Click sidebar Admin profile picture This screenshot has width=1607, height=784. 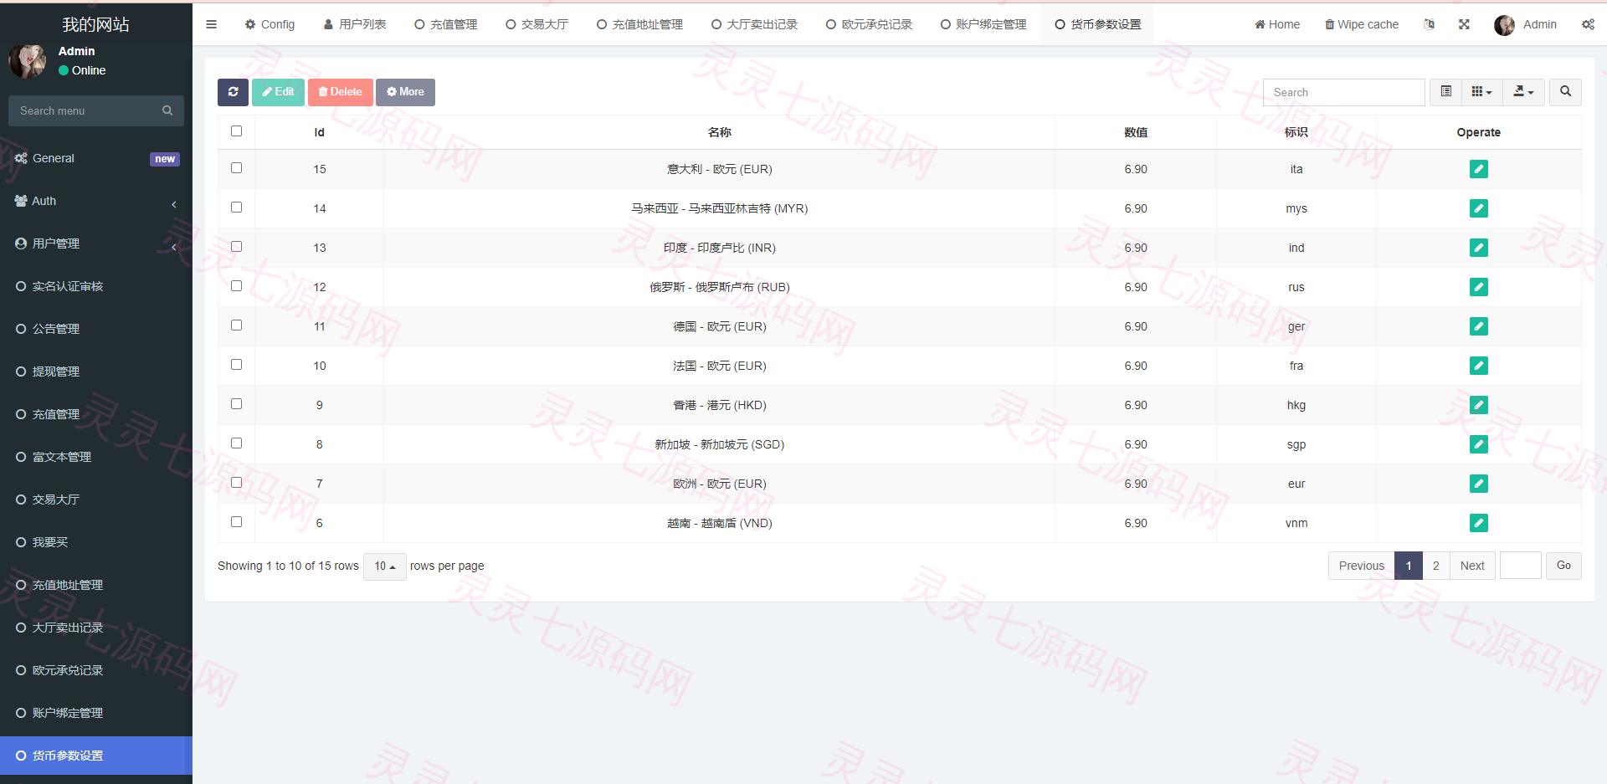pyautogui.click(x=28, y=61)
